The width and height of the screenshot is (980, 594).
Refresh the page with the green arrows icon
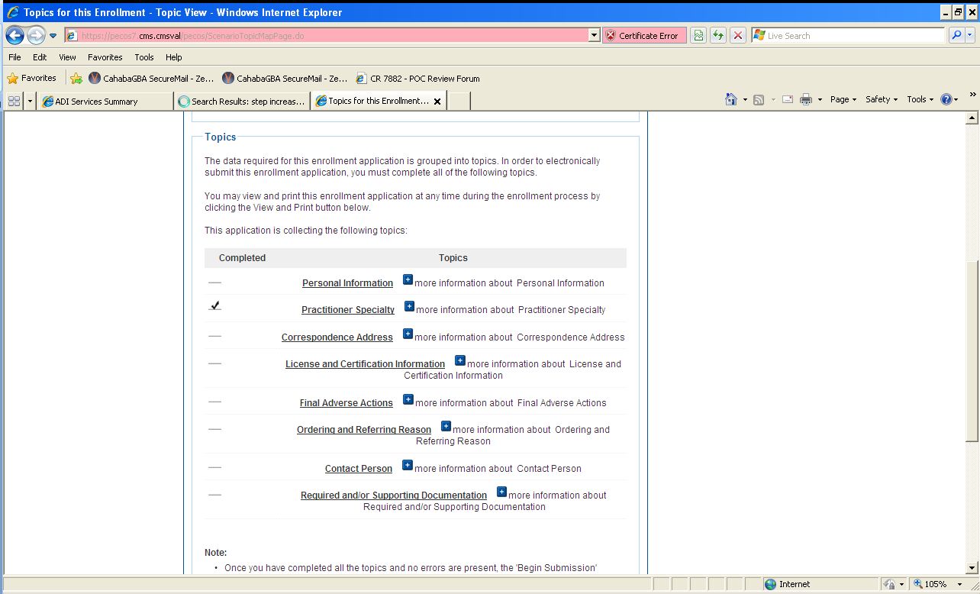(x=718, y=36)
